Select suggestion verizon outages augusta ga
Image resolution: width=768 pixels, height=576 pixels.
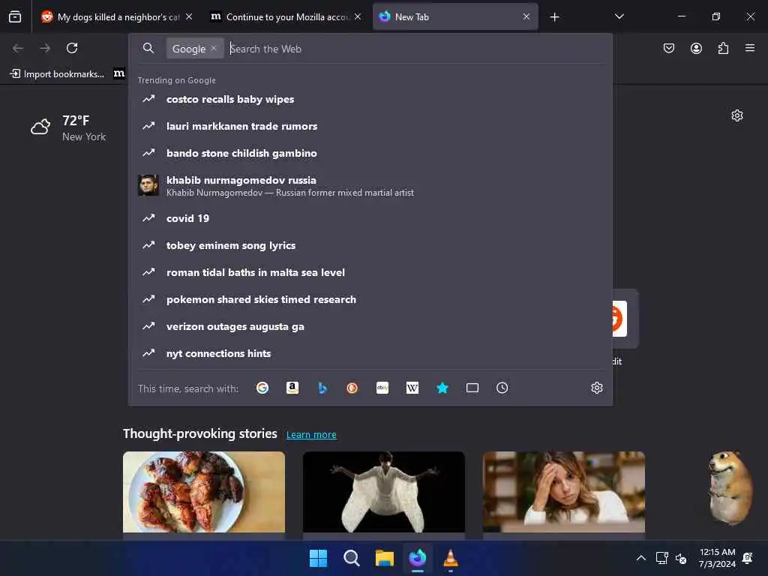tap(370, 326)
